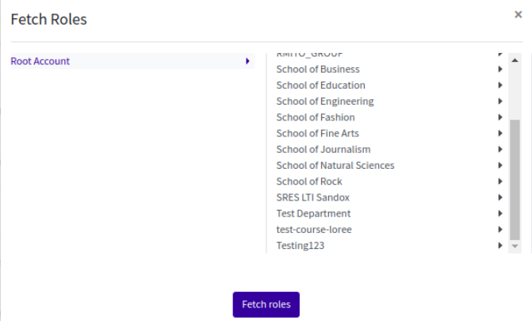Expand the School of Engineering arrow
This screenshot has width=532, height=321.
[500, 101]
